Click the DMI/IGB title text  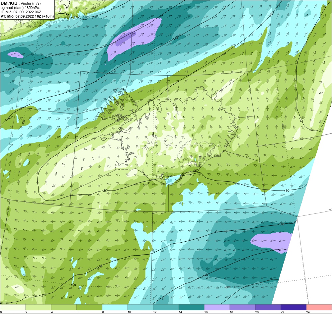pos(9,3)
